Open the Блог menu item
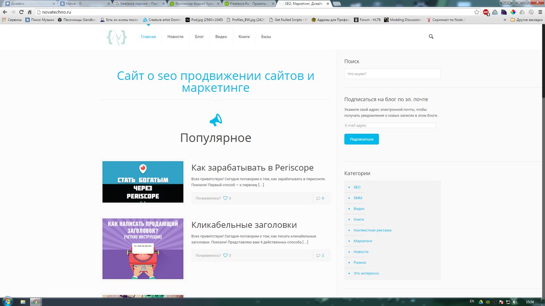 point(199,37)
